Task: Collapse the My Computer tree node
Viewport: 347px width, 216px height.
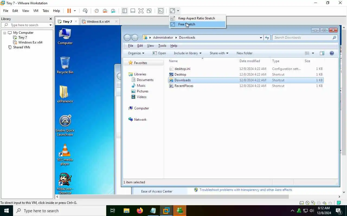Action: [x=5, y=33]
